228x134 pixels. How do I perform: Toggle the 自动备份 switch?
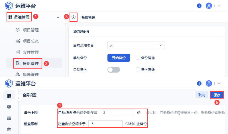coord(114,69)
